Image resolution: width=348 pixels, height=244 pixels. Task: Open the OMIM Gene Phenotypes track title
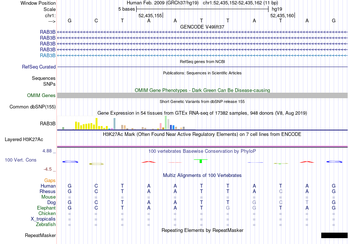click(x=202, y=90)
